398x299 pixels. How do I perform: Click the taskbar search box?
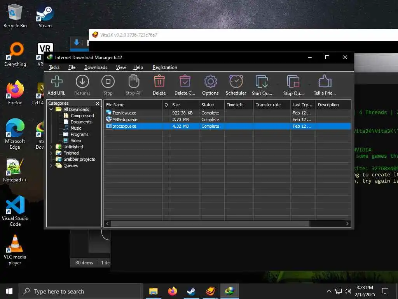[81, 291]
